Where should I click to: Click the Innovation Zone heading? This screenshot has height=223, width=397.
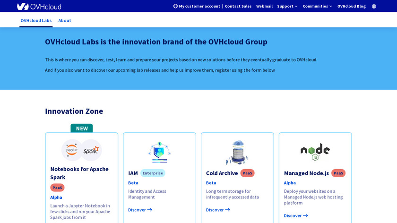(74, 111)
